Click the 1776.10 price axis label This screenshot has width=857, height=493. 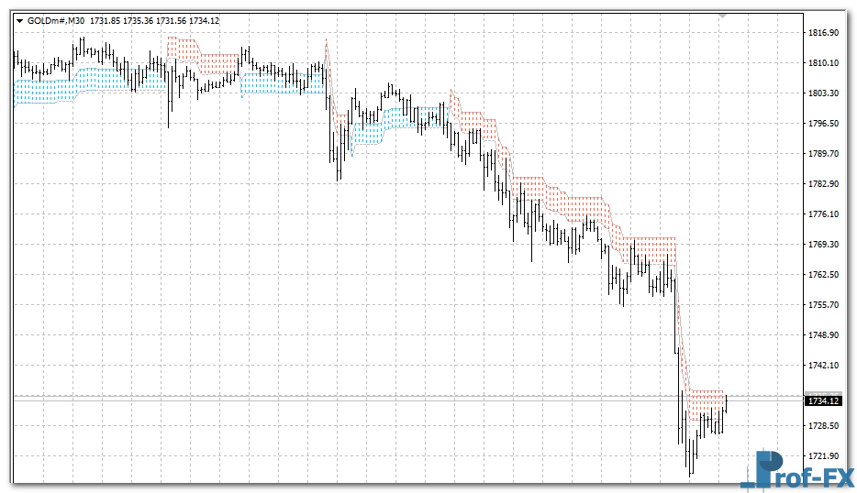point(825,214)
